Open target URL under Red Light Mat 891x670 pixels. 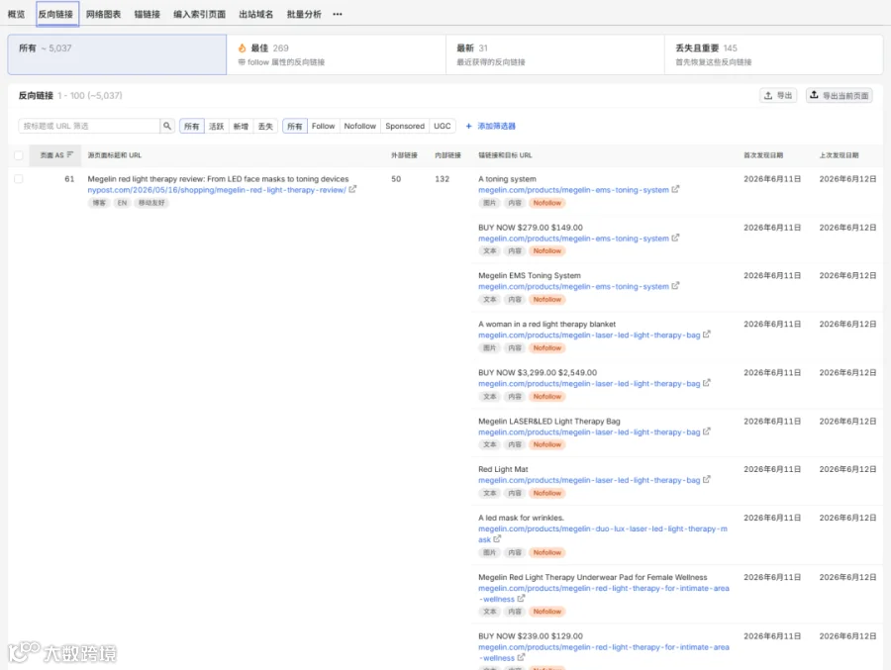(589, 481)
